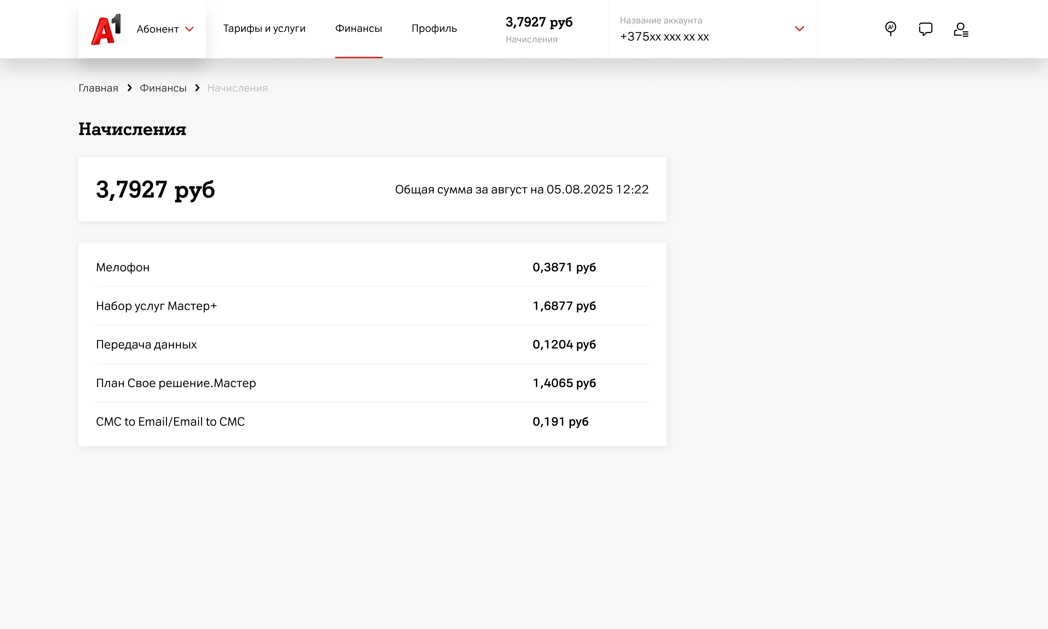Click the total sum date text
This screenshot has width=1048, height=629.
tap(522, 189)
